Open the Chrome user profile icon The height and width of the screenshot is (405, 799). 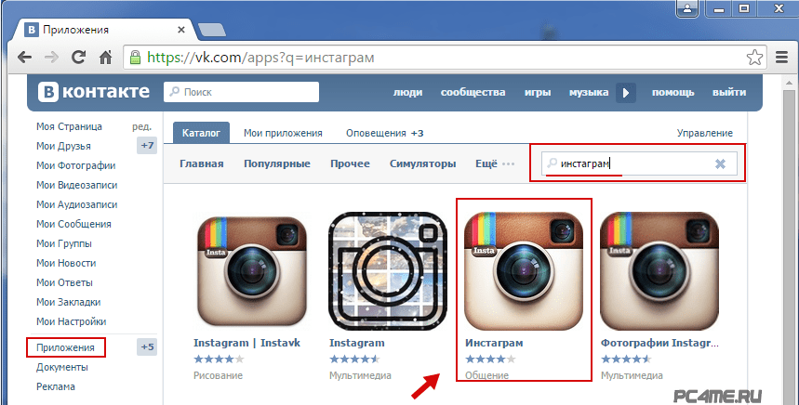[688, 8]
